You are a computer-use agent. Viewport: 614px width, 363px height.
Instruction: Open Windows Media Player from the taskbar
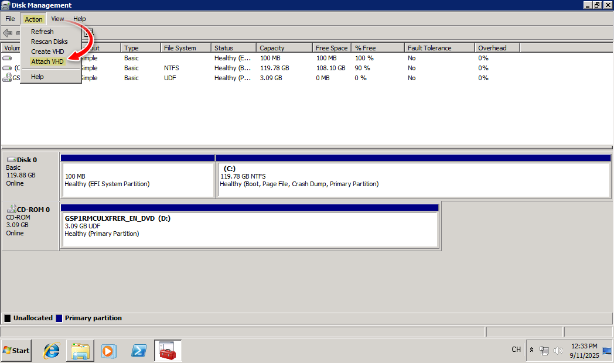[109, 350]
